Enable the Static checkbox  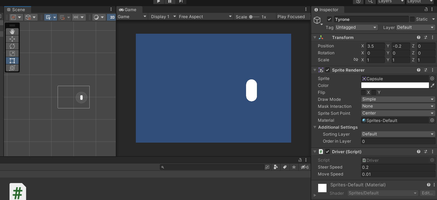coord(412,19)
